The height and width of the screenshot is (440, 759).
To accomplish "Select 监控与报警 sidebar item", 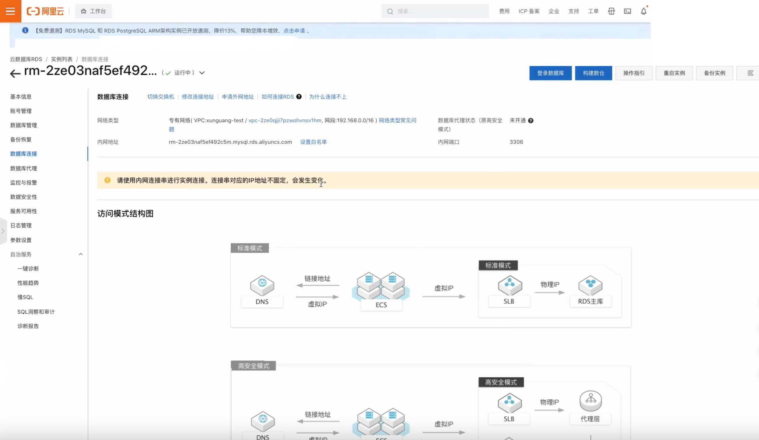I will tap(23, 183).
